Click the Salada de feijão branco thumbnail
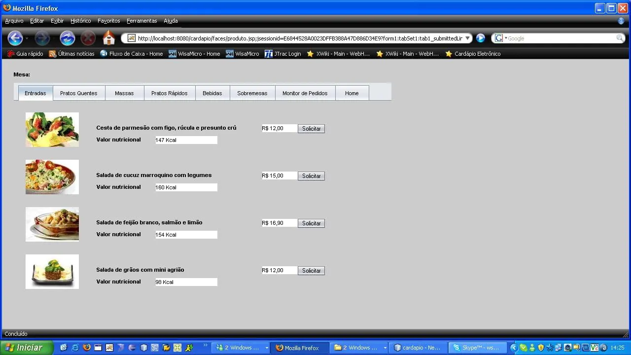 (x=52, y=224)
